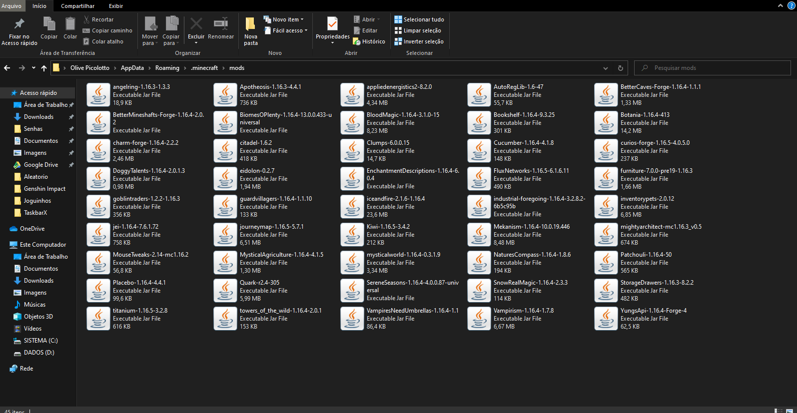Select the file name YungsApi-1.16.4-Forge-4
Screen dimensions: 797x413
click(654, 311)
